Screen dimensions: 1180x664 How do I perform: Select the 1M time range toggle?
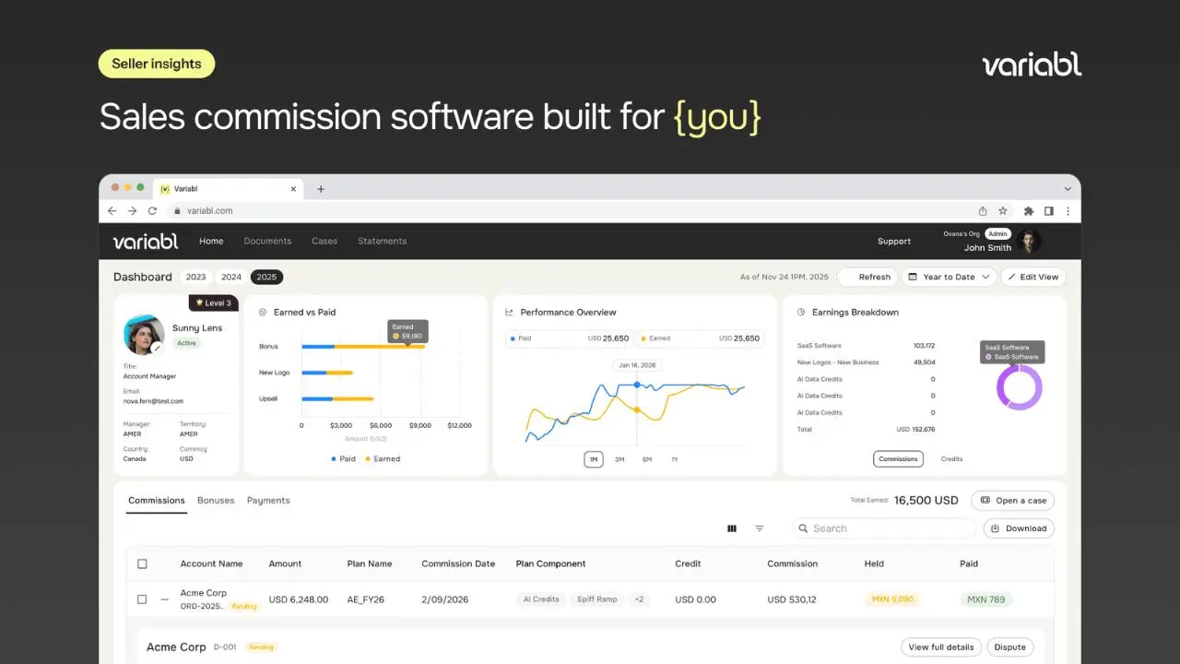(594, 459)
